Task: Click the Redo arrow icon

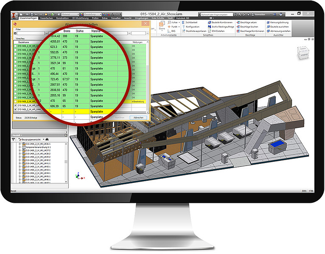Action: (40, 14)
